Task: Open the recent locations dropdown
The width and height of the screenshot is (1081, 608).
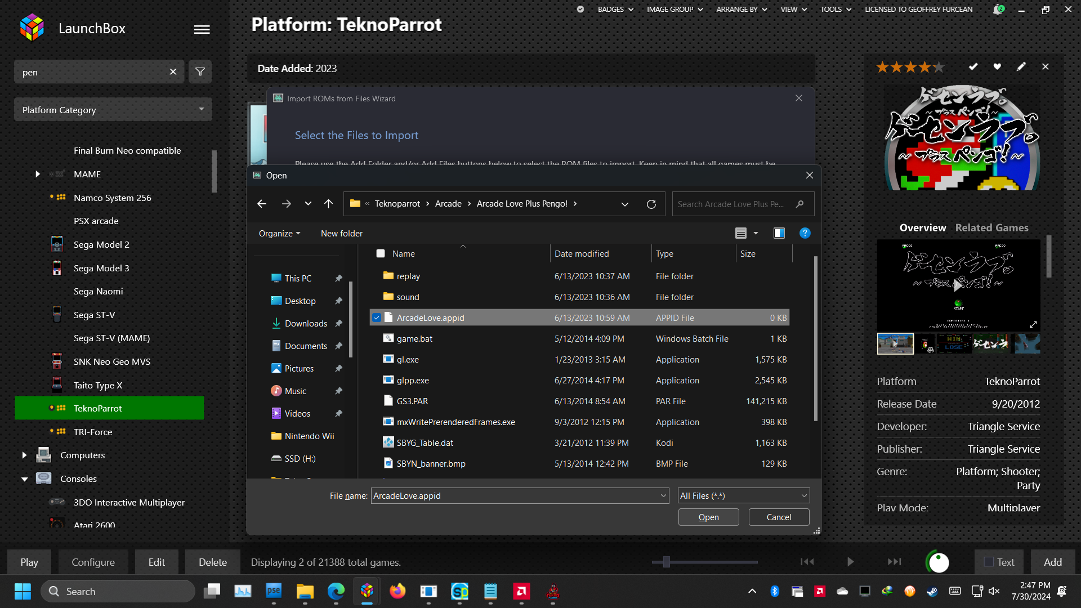Action: 308,204
